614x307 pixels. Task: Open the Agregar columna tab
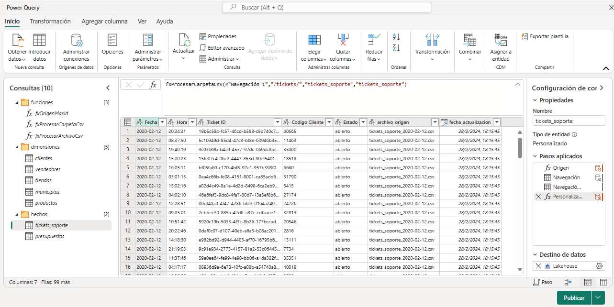tap(104, 22)
